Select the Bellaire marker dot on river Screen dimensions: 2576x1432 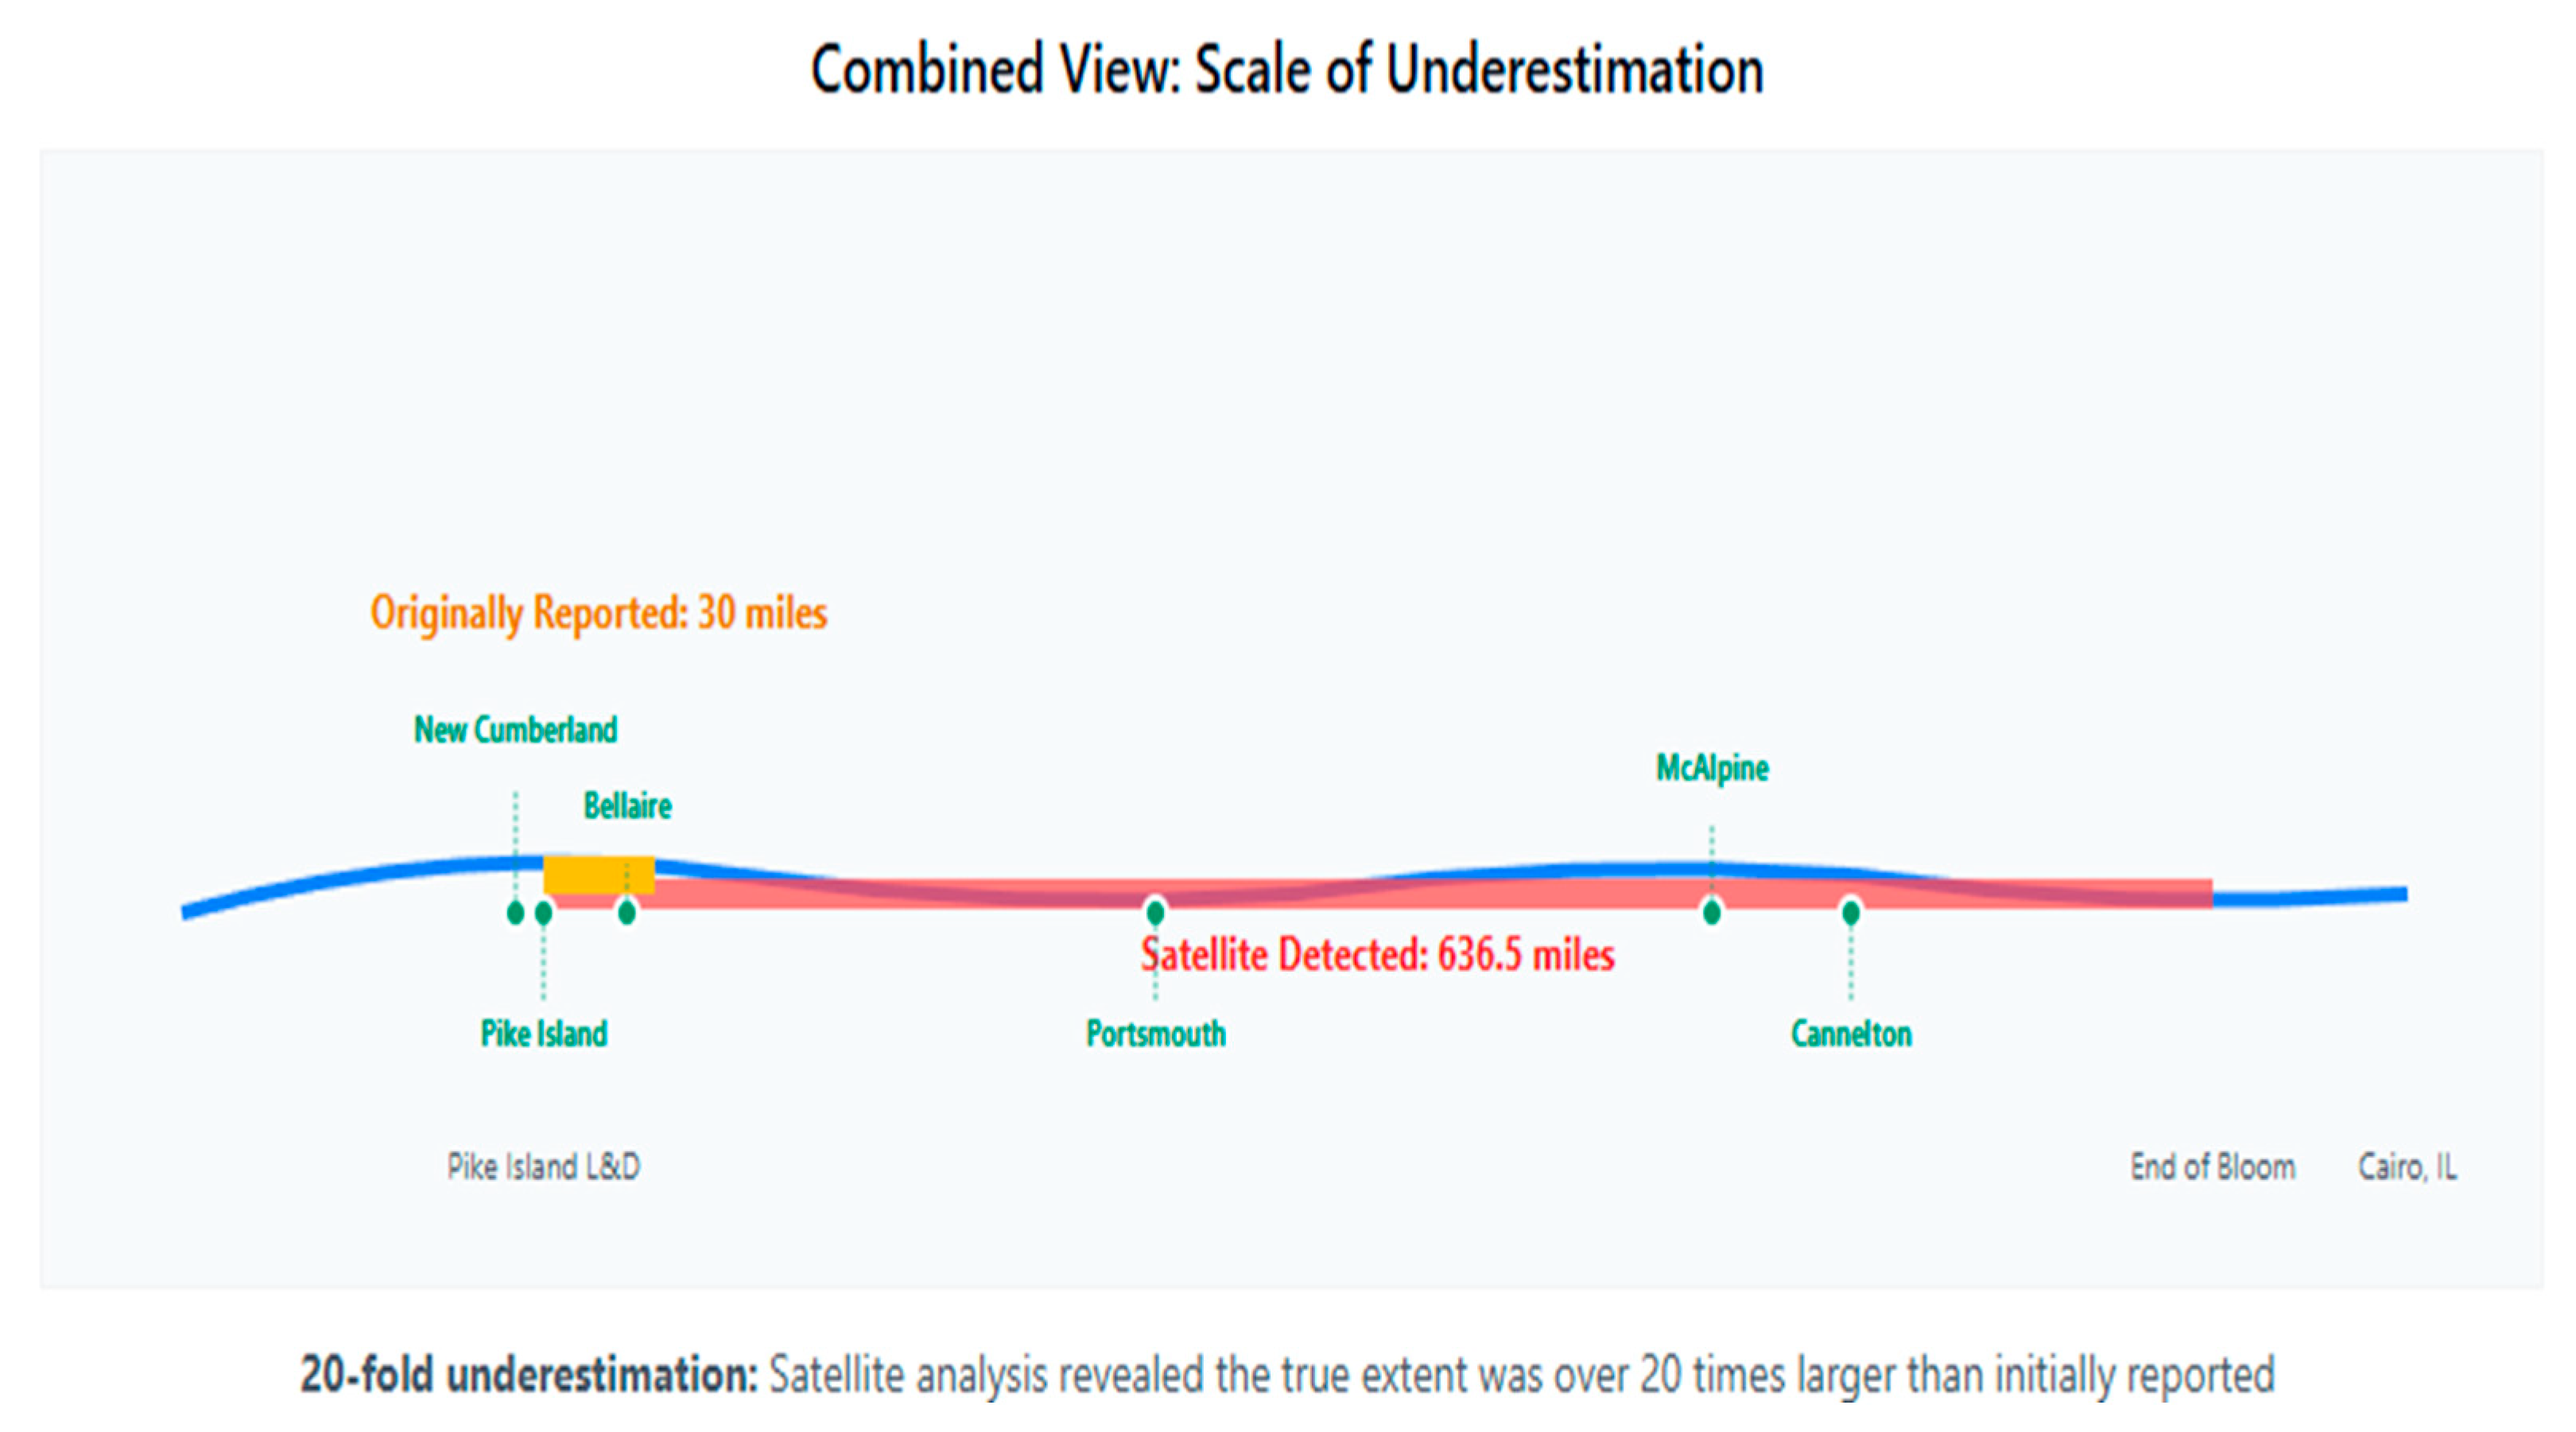pos(626,912)
